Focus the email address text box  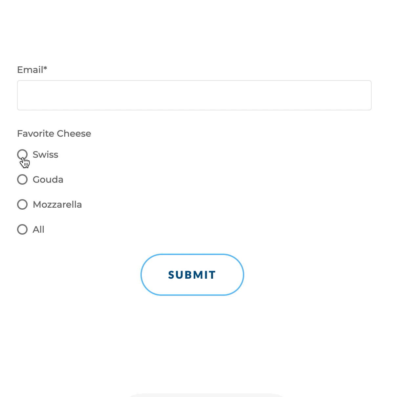pyautogui.click(x=194, y=95)
